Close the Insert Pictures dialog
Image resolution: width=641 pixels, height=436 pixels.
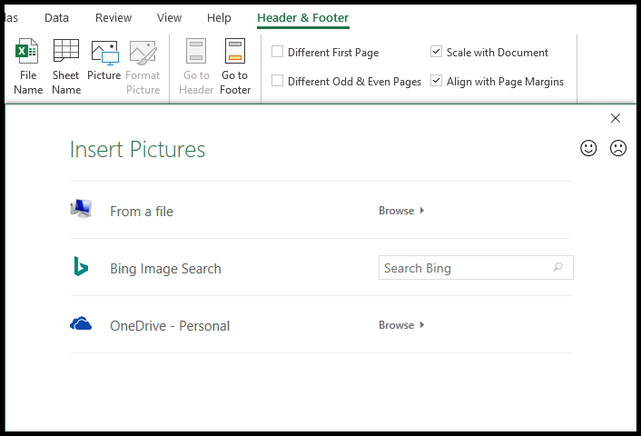point(616,118)
